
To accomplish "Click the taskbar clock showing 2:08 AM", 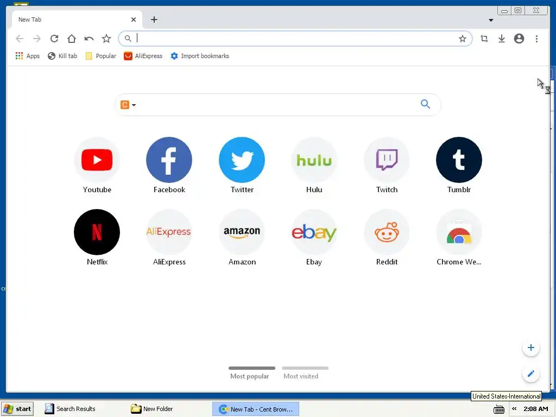I will [536, 409].
